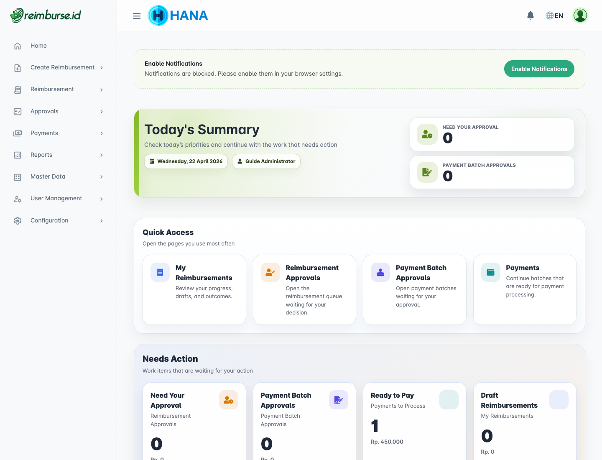The width and height of the screenshot is (602, 460).
Task: Expand the Master Data menu chevron
Action: (102, 177)
